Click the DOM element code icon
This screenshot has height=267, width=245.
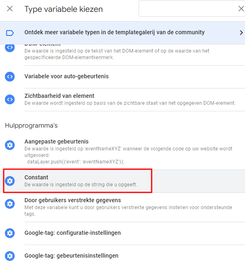(10, 48)
